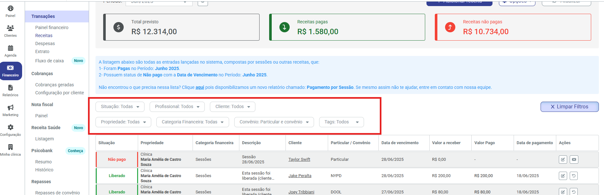The image size is (604, 195).
Task: Open the Cliente: Todos filter dropdown
Action: click(233, 107)
